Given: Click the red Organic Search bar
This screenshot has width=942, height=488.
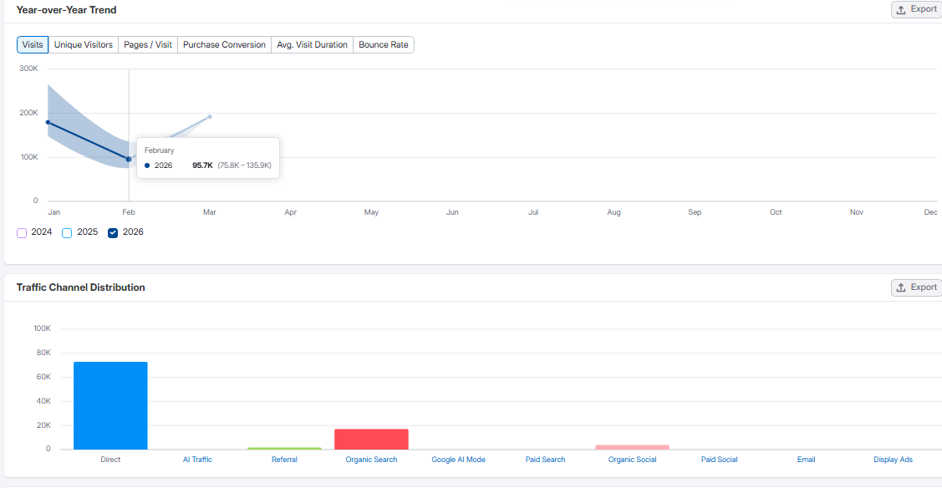Looking at the screenshot, I should (x=371, y=439).
